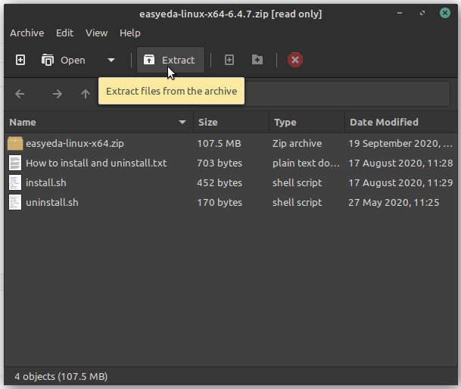Sort by the Name column header
Image resolution: width=461 pixels, height=389 pixels.
(x=98, y=122)
